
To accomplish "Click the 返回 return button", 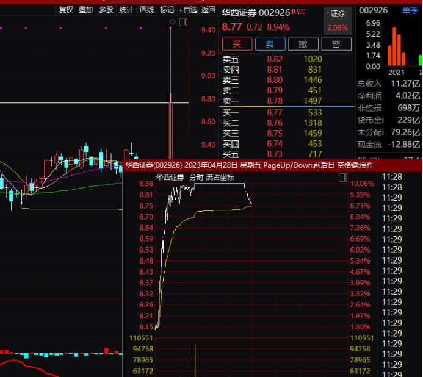I will pos(208,10).
